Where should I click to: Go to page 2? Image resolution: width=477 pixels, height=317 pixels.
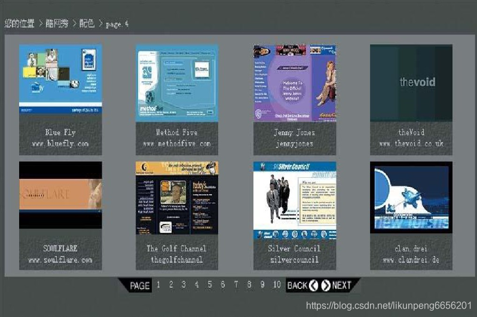pos(172,285)
